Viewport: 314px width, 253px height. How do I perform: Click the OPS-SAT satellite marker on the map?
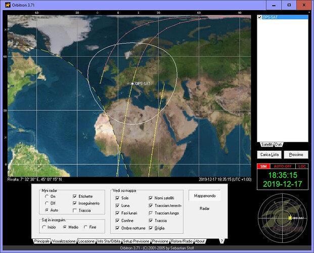point(132,84)
